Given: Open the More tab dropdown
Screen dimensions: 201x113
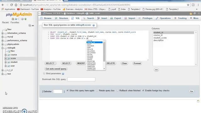Looking at the screenshot, I should point(194,18).
